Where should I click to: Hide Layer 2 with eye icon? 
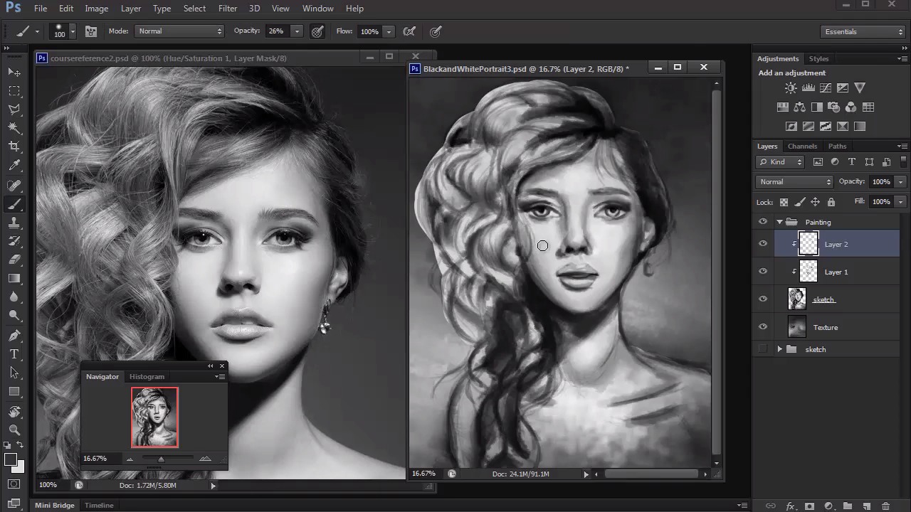[x=763, y=244]
